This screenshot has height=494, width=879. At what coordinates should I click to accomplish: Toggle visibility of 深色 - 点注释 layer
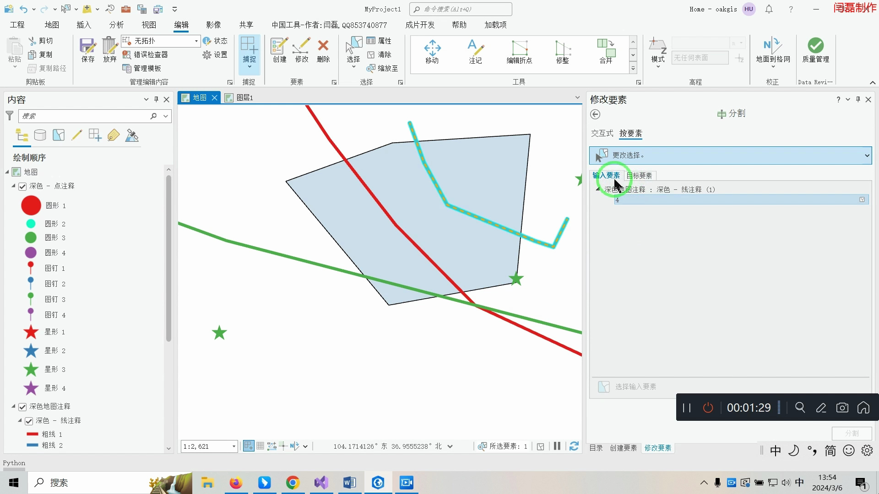[x=22, y=186]
